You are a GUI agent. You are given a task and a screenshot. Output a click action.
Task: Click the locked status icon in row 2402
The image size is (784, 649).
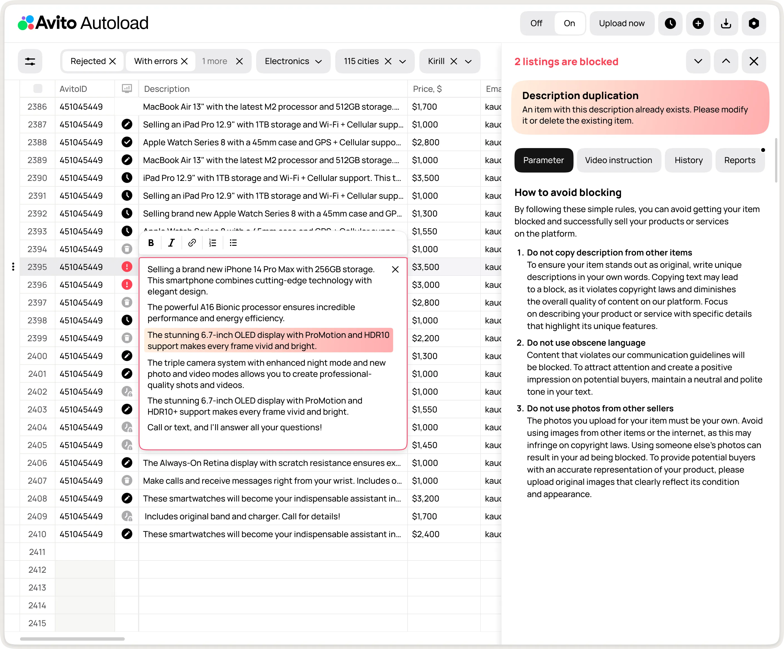[127, 392]
